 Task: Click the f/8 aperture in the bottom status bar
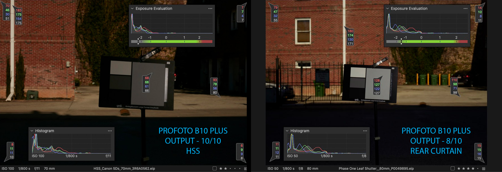click(301, 169)
